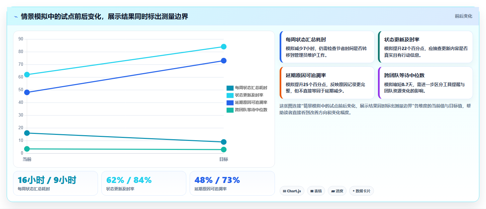Select the 进度 tag
This screenshot has width=486, height=209.
tap(337, 191)
